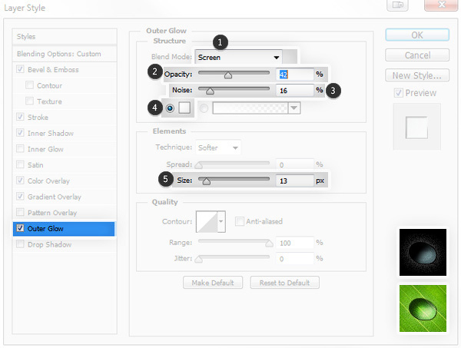
Task: Toggle the Stroke checkbox
Action: tap(20, 117)
